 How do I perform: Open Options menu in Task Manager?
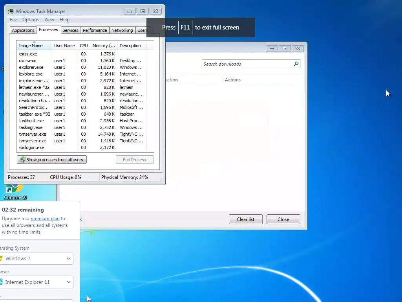coord(31,20)
